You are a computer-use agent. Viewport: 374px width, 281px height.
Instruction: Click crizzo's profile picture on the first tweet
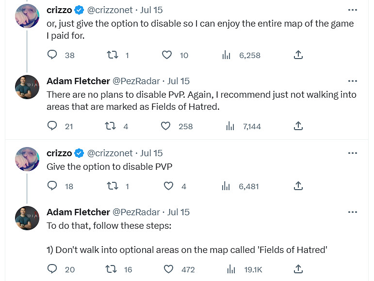tap(27, 17)
